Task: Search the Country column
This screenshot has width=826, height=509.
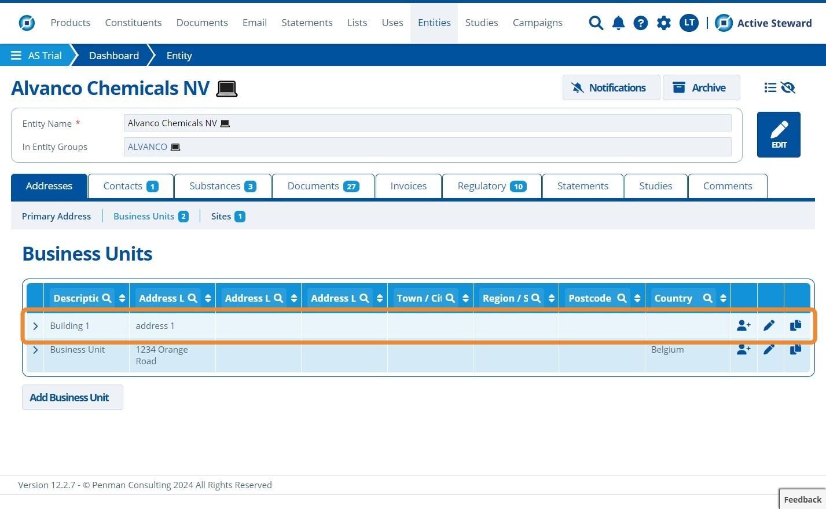Action: 707,298
